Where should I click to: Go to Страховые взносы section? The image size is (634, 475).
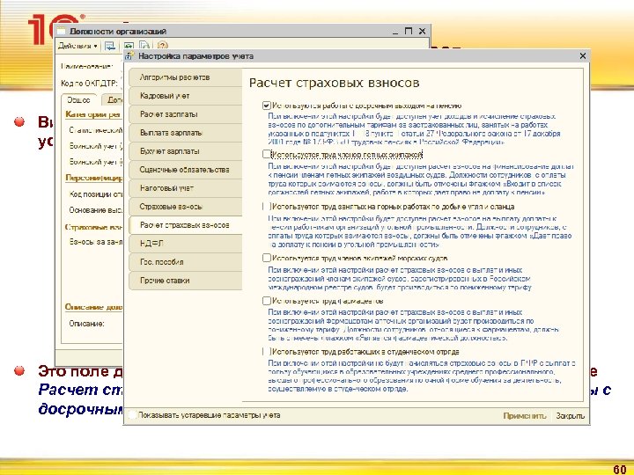tap(185, 207)
